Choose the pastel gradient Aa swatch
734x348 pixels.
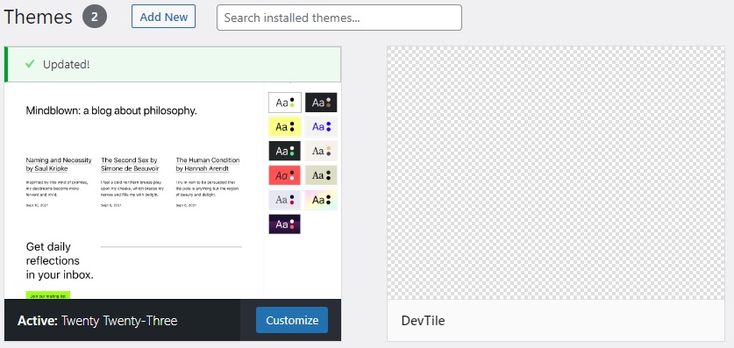pyautogui.click(x=321, y=200)
